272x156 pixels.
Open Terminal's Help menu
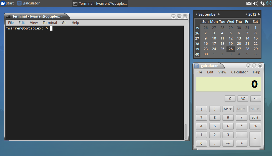(x=75, y=23)
